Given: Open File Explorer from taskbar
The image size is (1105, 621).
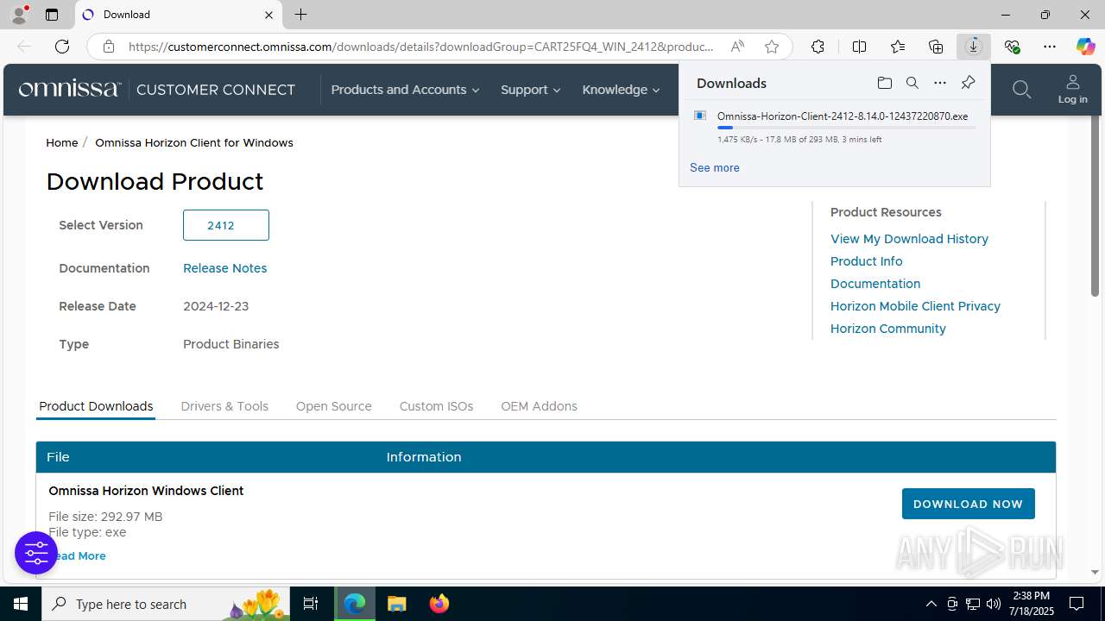Looking at the screenshot, I should click(x=396, y=604).
